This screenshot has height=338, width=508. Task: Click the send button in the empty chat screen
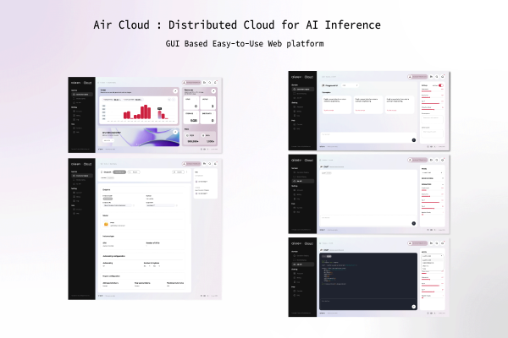coord(413,222)
